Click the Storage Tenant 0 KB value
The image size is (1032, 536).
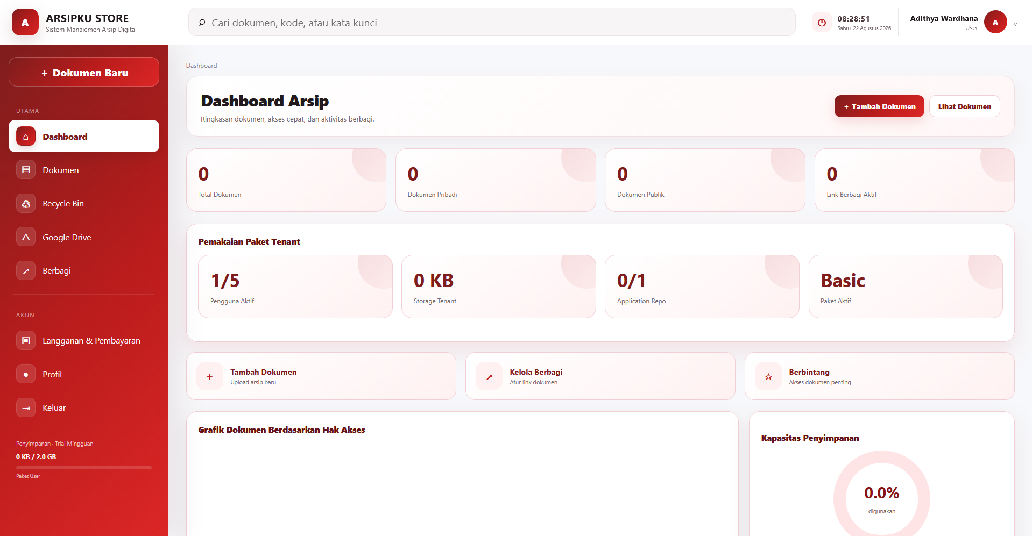coord(434,281)
